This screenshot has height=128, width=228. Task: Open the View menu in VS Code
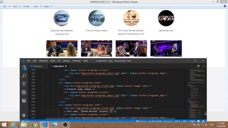[53, 61]
